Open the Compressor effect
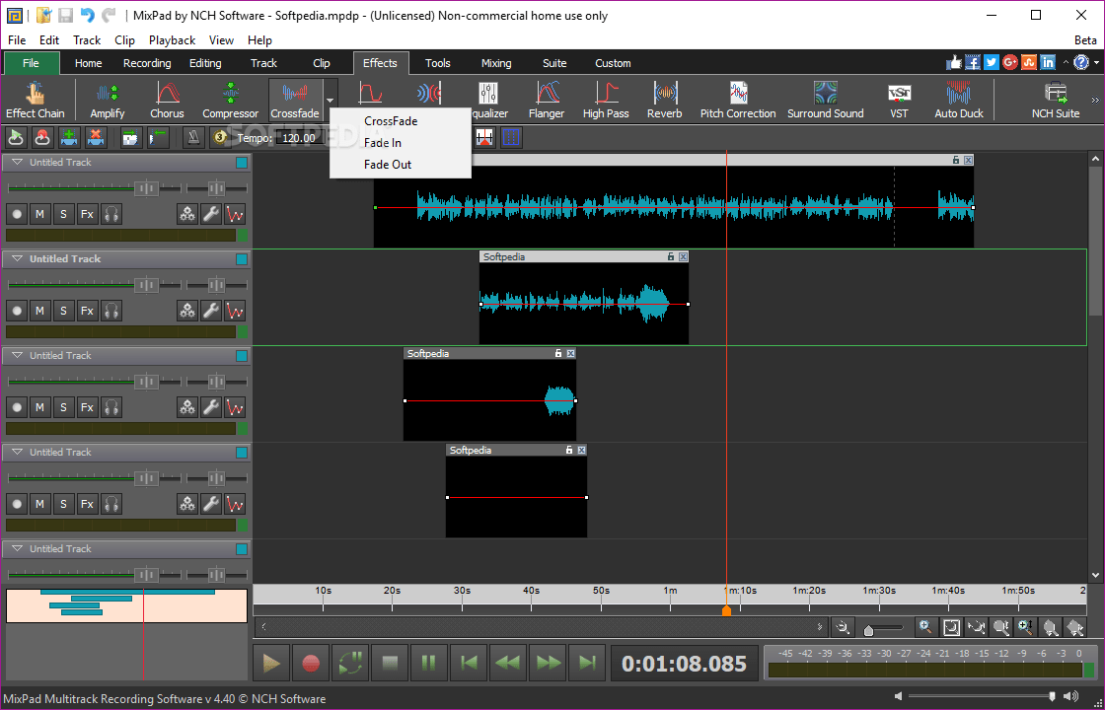 (x=231, y=100)
